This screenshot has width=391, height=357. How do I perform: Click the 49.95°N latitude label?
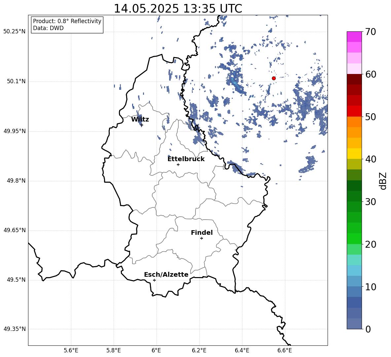[x=15, y=131]
